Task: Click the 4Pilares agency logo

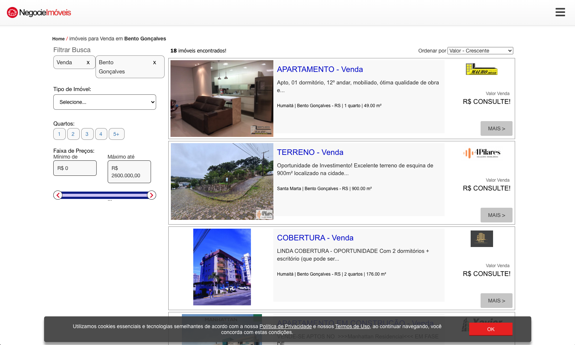Action: click(481, 153)
